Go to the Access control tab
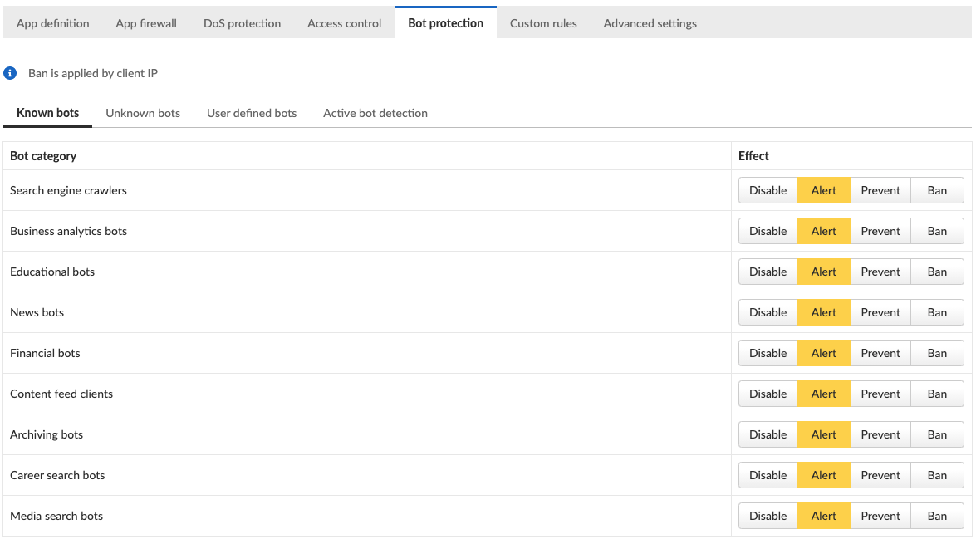Screen dimensions: 976x539 tap(344, 23)
